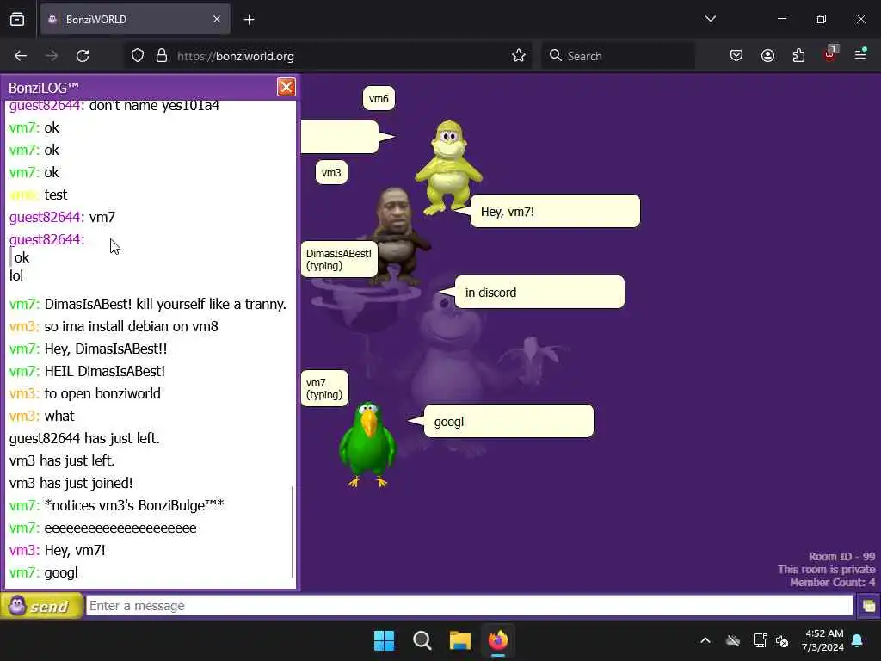Open the clock showing 4:52 AM

(823, 640)
